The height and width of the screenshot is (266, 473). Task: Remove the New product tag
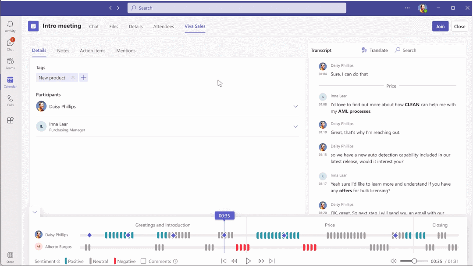tap(73, 78)
